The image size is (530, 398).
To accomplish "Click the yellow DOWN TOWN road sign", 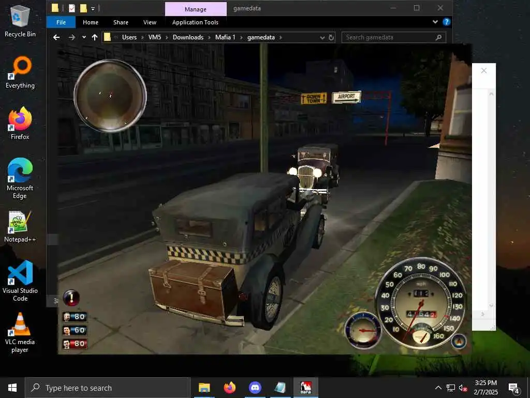I will (x=314, y=98).
